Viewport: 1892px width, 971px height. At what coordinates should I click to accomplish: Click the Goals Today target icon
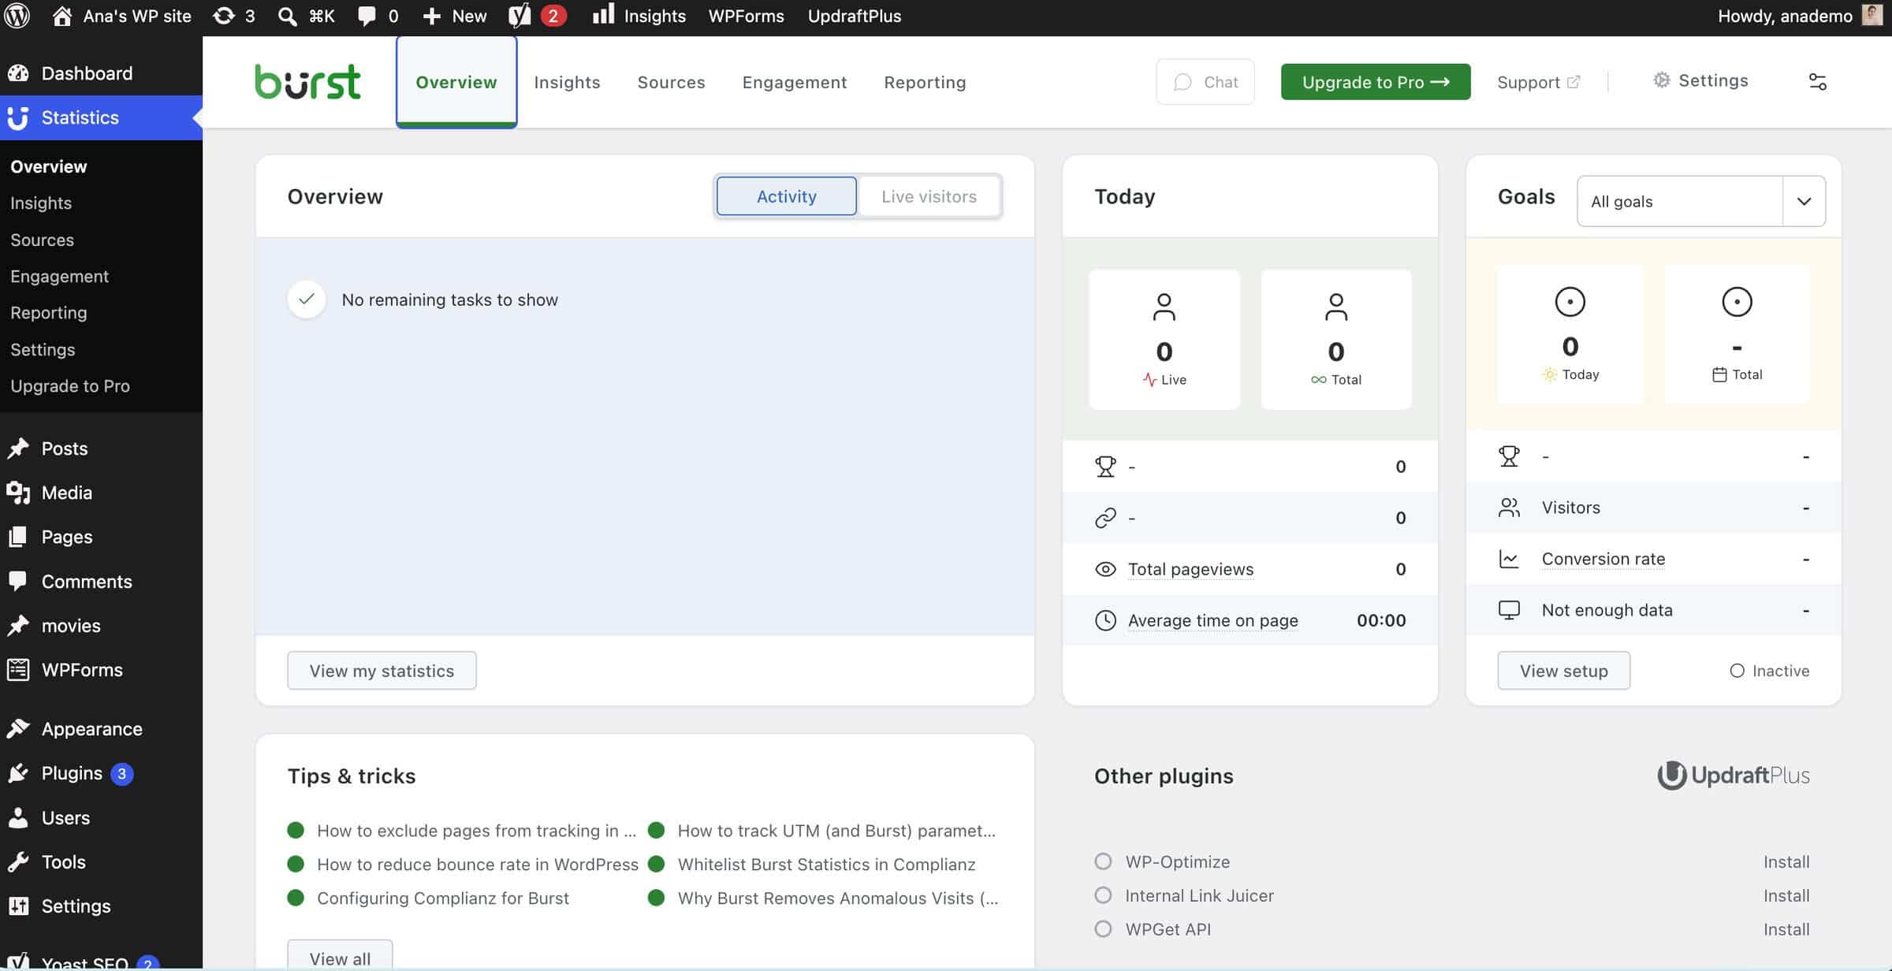click(1570, 302)
